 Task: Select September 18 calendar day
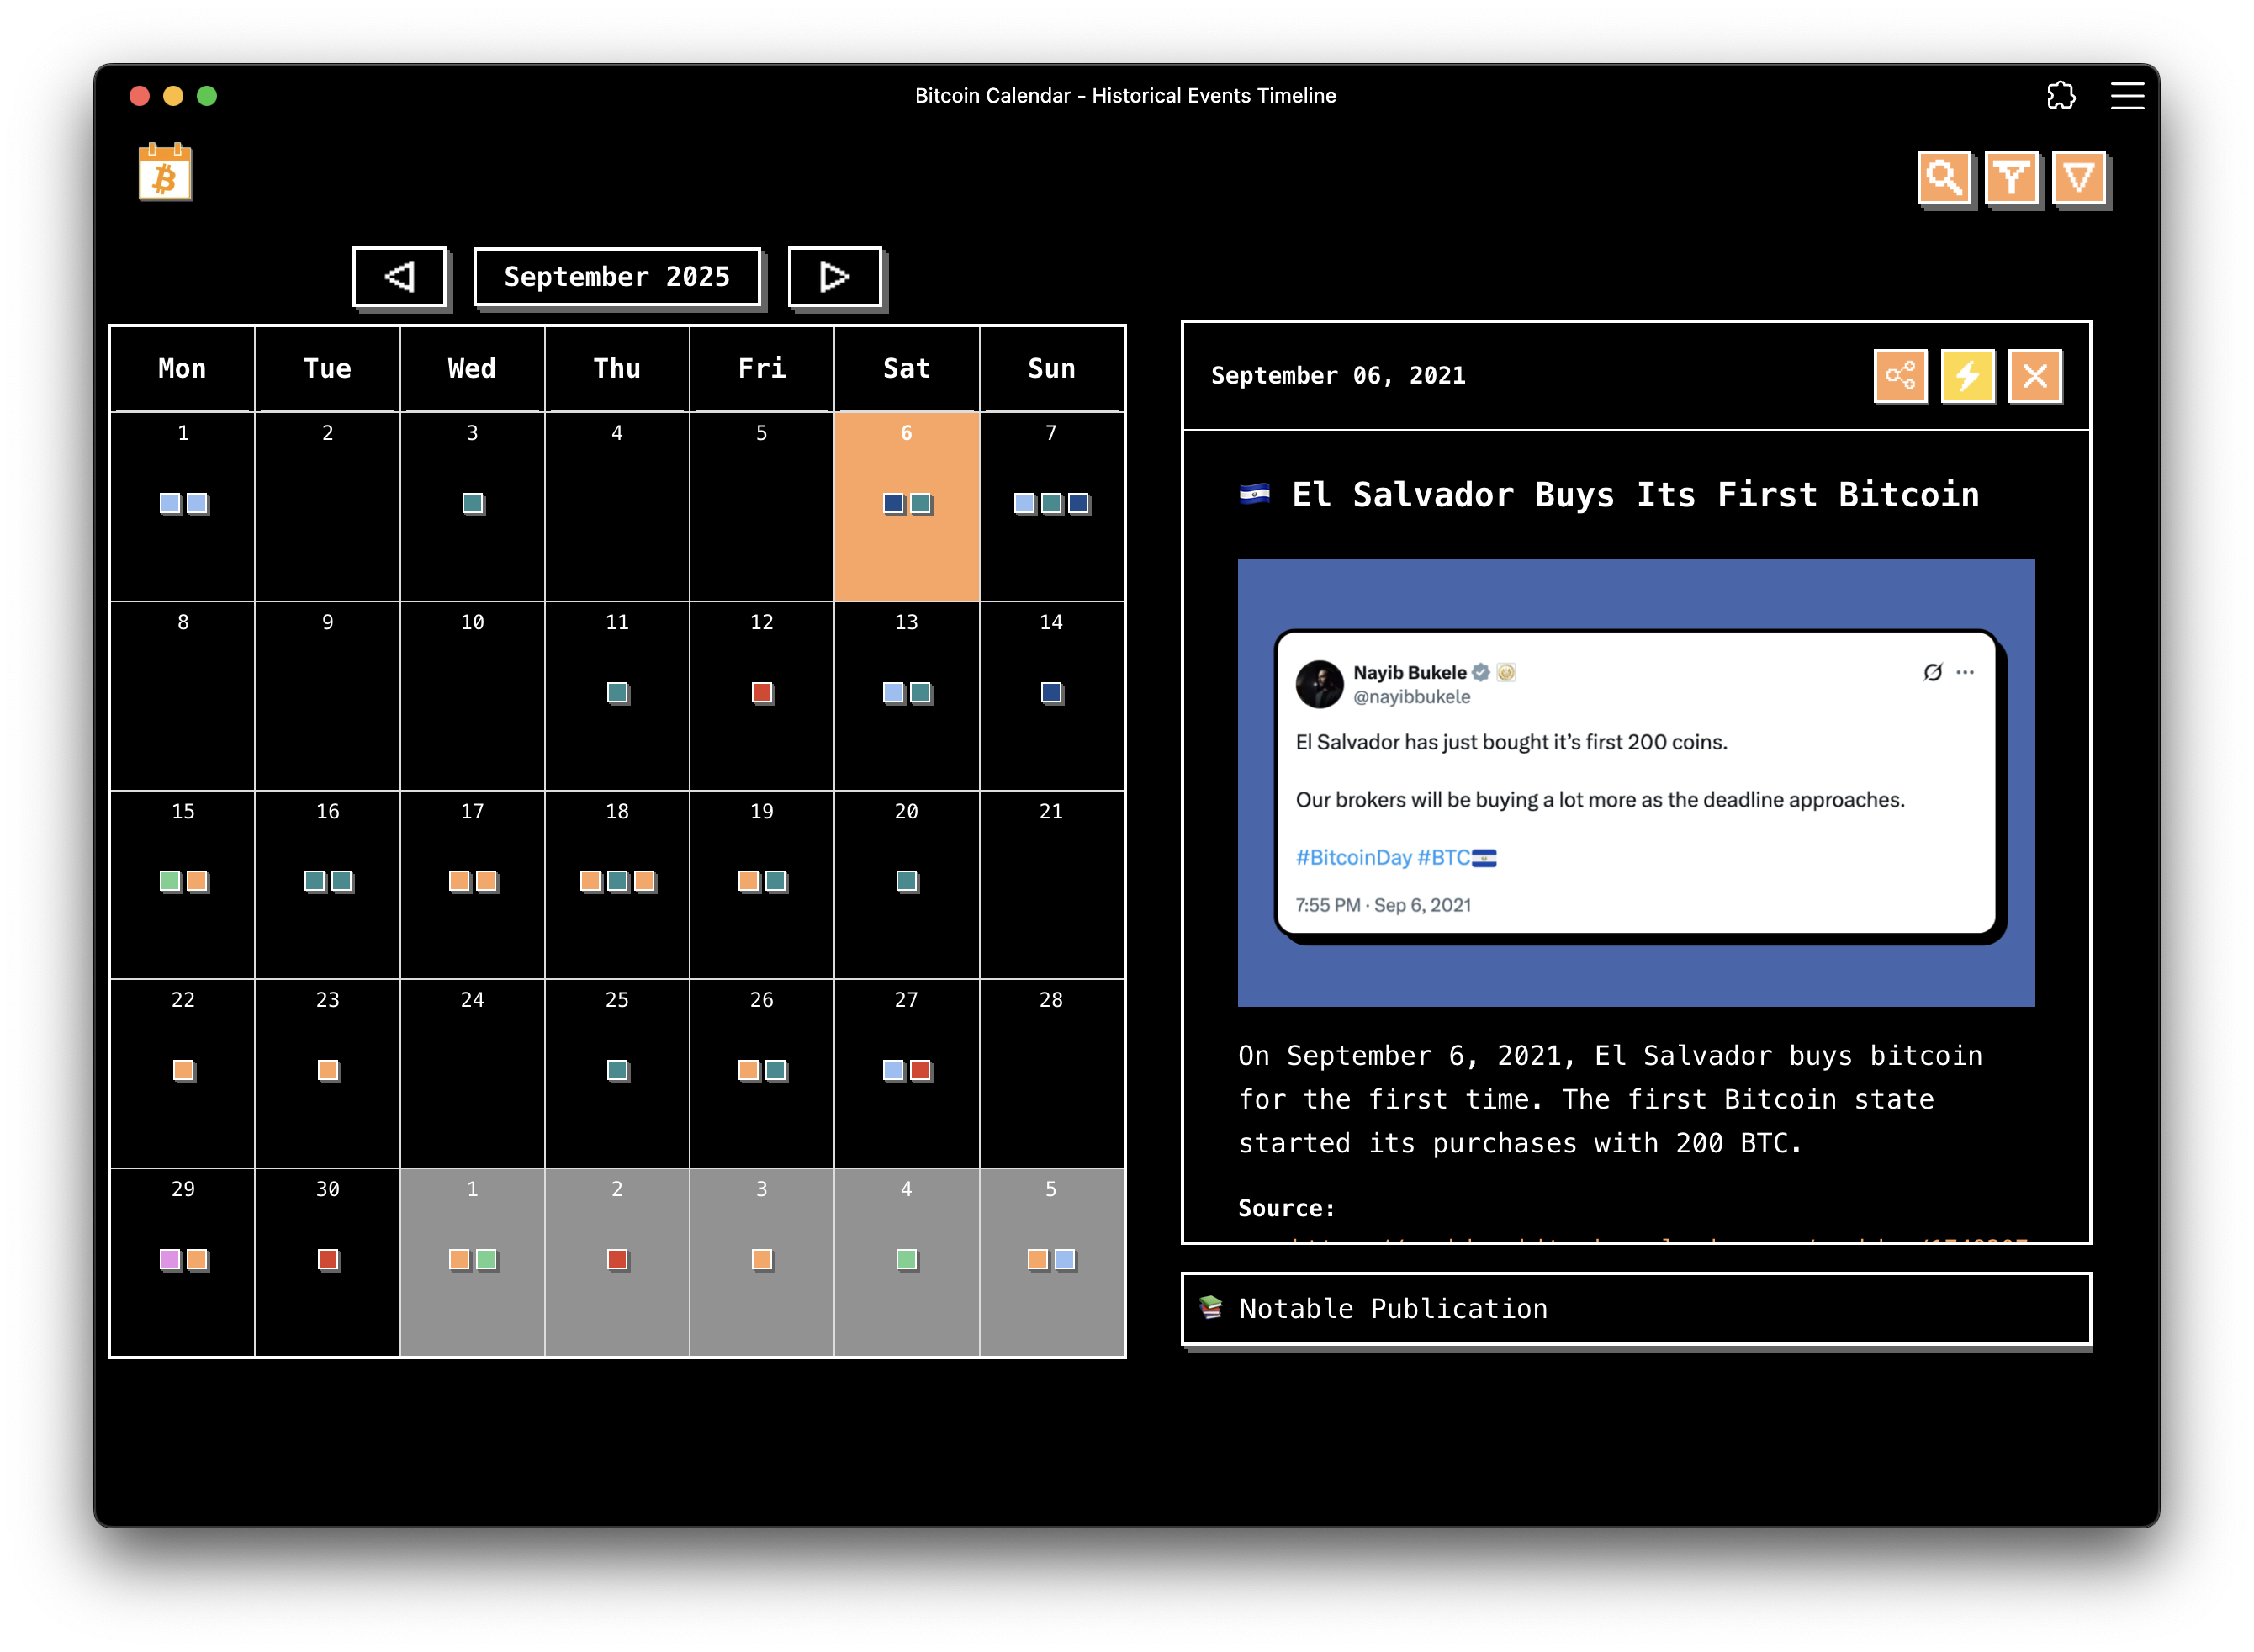tap(617, 885)
